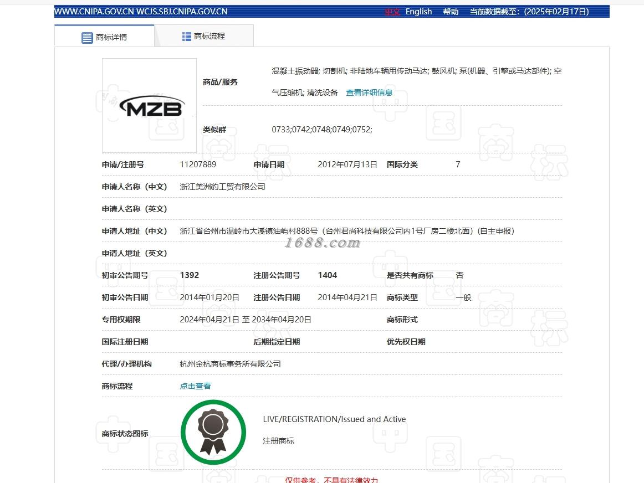This screenshot has height=483, width=644.
Task: Select the 申请人地址（英文） field label
Action: pos(134,253)
